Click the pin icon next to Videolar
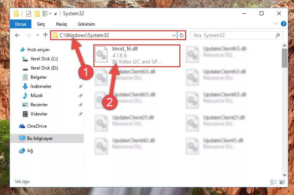This screenshot has height=195, width=294. click(81, 114)
